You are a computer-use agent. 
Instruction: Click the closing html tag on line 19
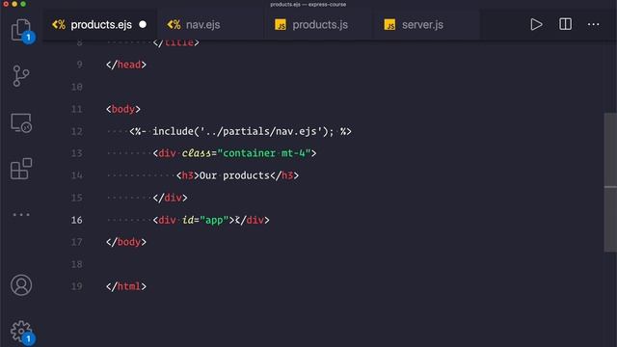[126, 286]
